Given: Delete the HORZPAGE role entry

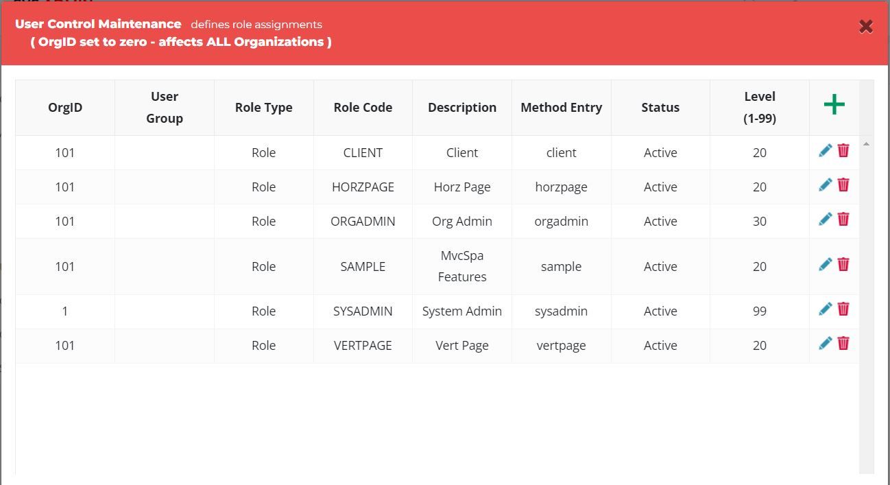Looking at the screenshot, I should coord(843,185).
